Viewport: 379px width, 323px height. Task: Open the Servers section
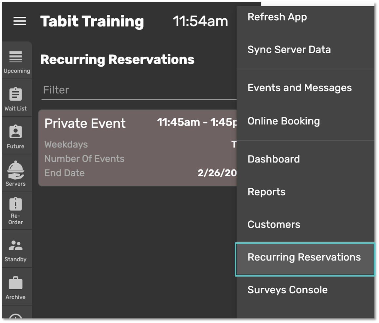[16, 173]
